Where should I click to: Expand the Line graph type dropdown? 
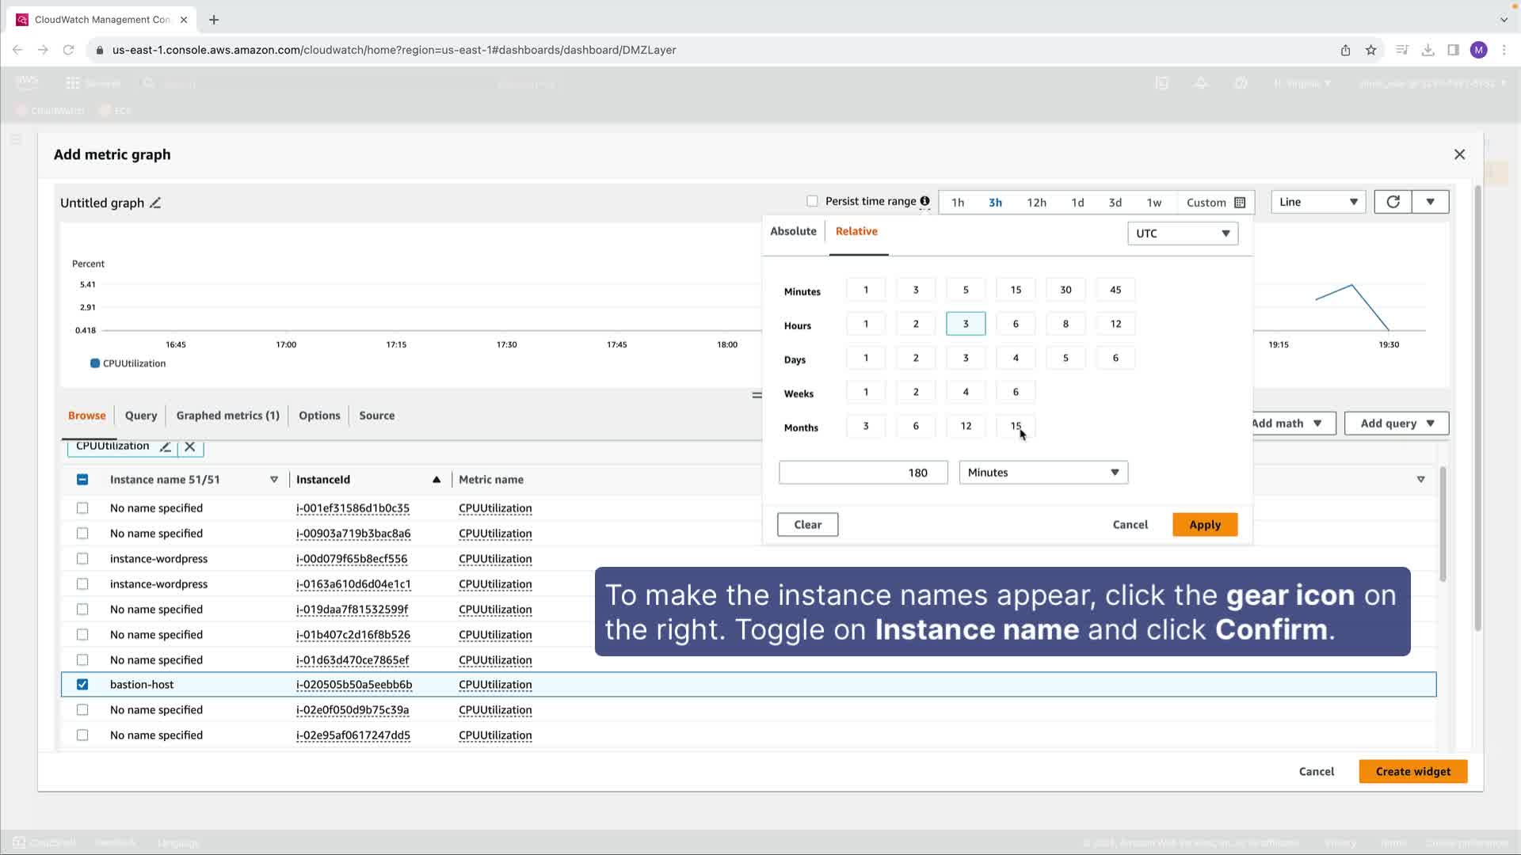[1318, 202]
